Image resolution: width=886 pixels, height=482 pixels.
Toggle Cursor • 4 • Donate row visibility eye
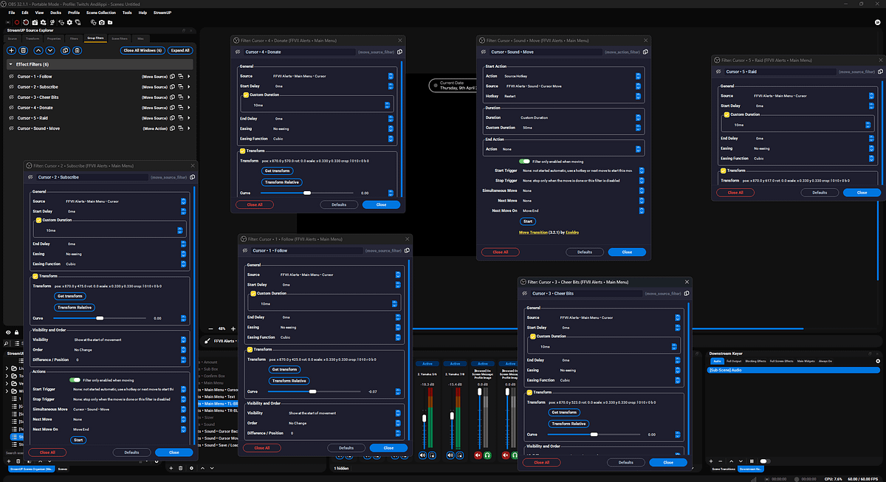(x=11, y=108)
